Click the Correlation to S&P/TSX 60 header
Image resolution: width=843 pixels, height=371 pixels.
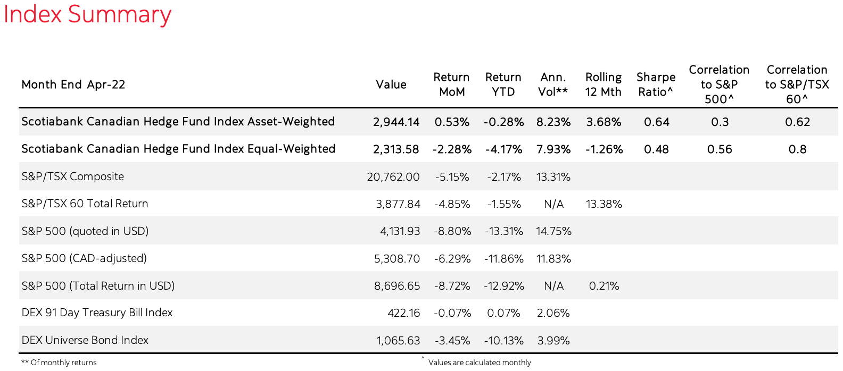click(797, 85)
